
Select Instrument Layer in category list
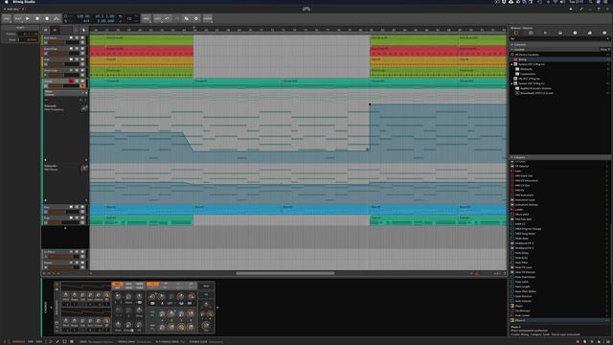559,200
